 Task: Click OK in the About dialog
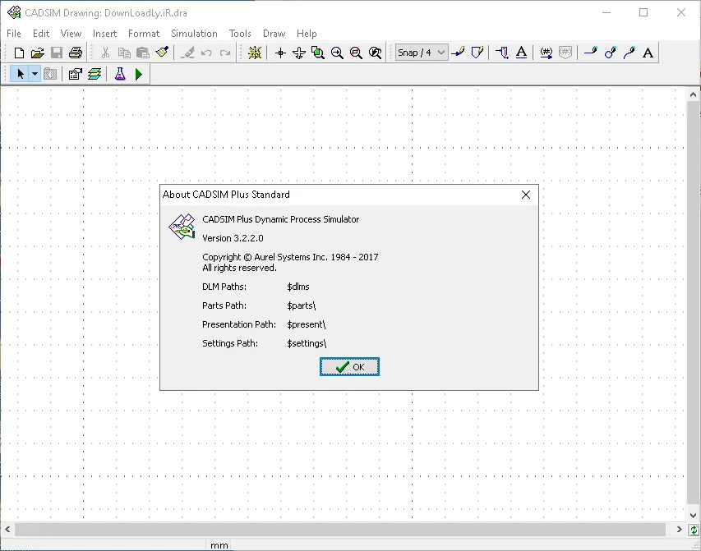tap(349, 367)
